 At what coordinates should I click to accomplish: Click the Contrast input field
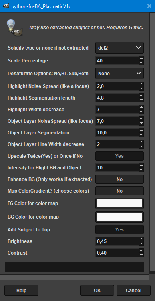[x=117, y=253]
